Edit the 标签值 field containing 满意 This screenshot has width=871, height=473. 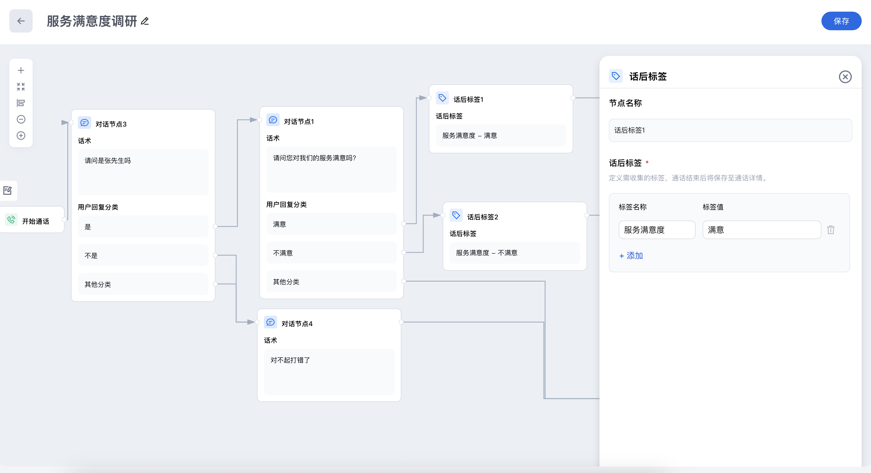tap(761, 230)
